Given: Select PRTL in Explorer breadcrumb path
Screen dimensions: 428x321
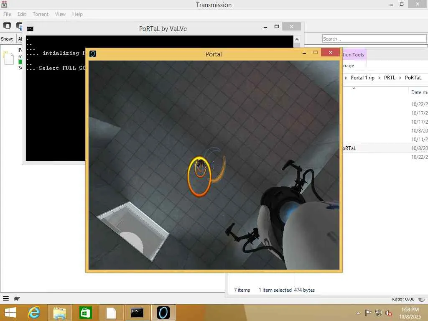Looking at the screenshot, I should 390,78.
